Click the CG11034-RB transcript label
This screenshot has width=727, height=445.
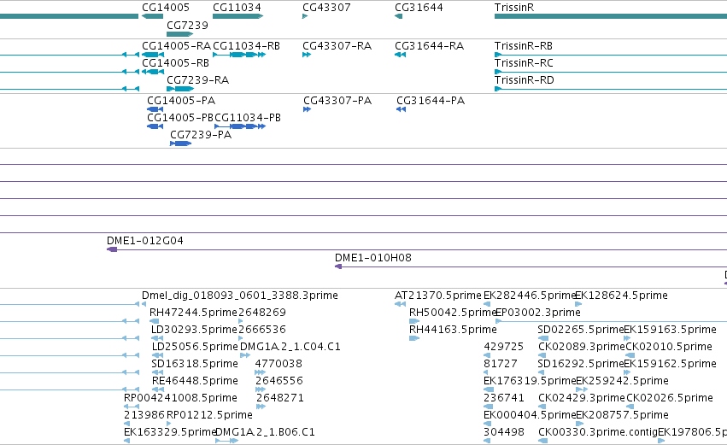(246, 46)
